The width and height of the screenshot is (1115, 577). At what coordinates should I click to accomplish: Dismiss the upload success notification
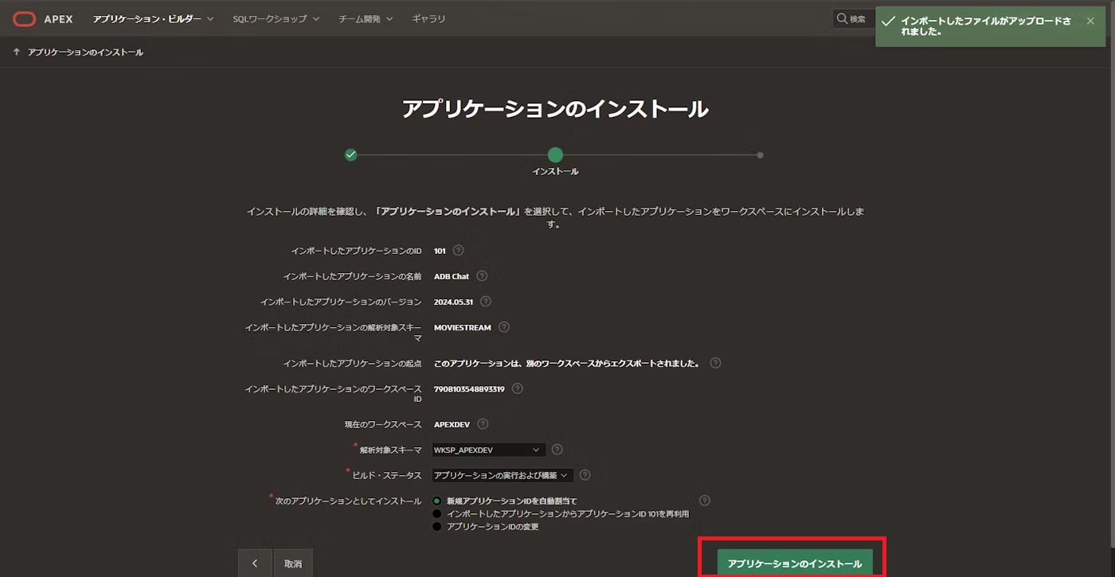point(1090,21)
